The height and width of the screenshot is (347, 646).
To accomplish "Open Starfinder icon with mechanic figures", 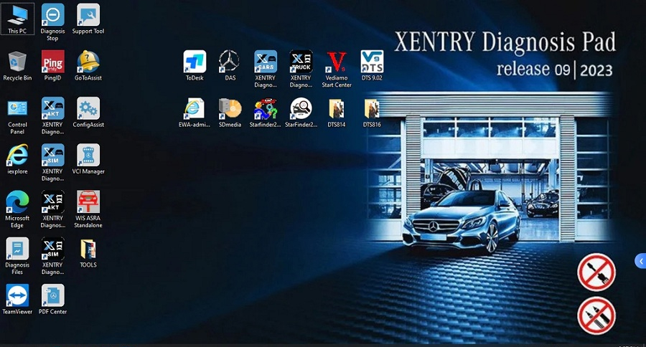I will (266, 113).
